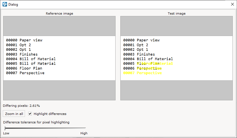Click the reference image preview
The image size is (237, 138).
pos(59,58)
